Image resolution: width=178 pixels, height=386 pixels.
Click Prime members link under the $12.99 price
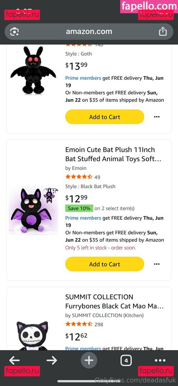point(83,218)
